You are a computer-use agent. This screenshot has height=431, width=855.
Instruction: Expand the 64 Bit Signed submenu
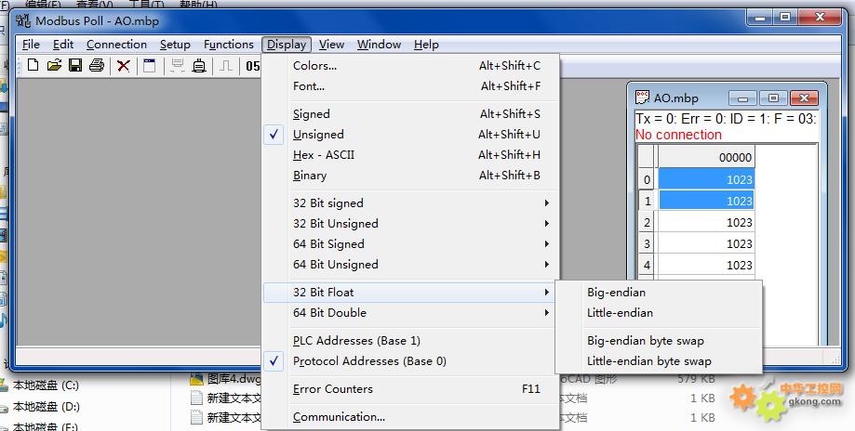pyautogui.click(x=412, y=243)
